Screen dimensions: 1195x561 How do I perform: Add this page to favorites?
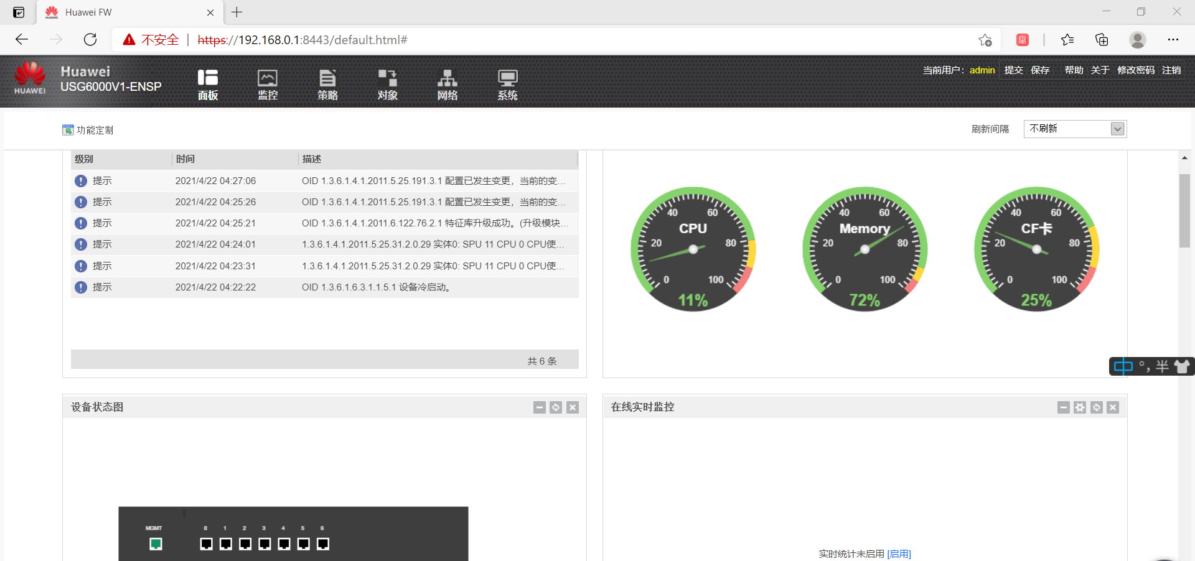[x=985, y=40]
